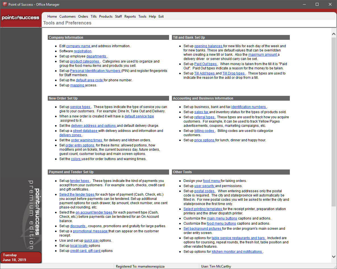The height and width of the screenshot is (269, 337).
Task: Open the Select the tender types link
Action: point(77,194)
